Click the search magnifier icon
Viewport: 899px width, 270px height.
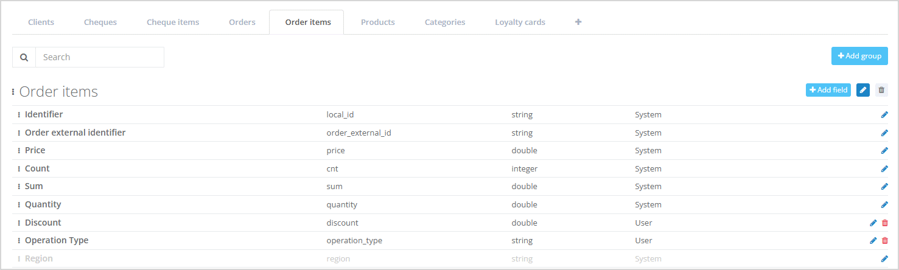24,57
